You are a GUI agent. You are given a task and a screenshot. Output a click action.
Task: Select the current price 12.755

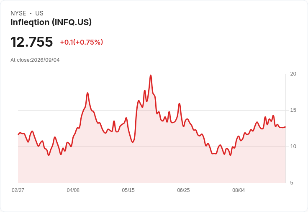click(x=32, y=42)
